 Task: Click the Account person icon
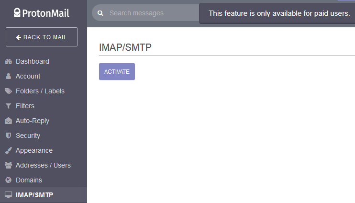pos(8,77)
